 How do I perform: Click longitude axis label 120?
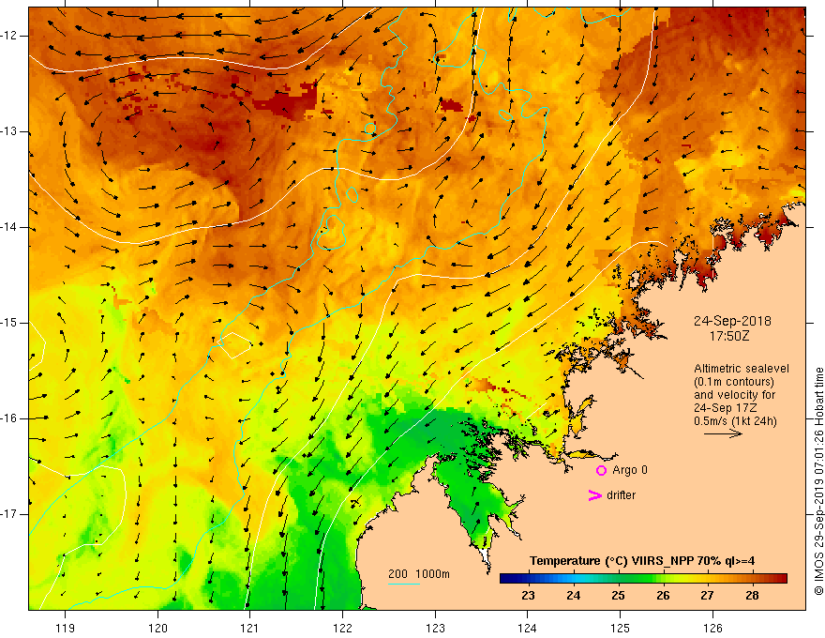click(157, 628)
